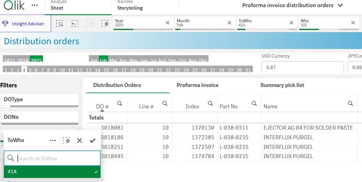Remove the Whs 102 selection
The height and width of the screenshot is (182, 362).
click(x=353, y=22)
